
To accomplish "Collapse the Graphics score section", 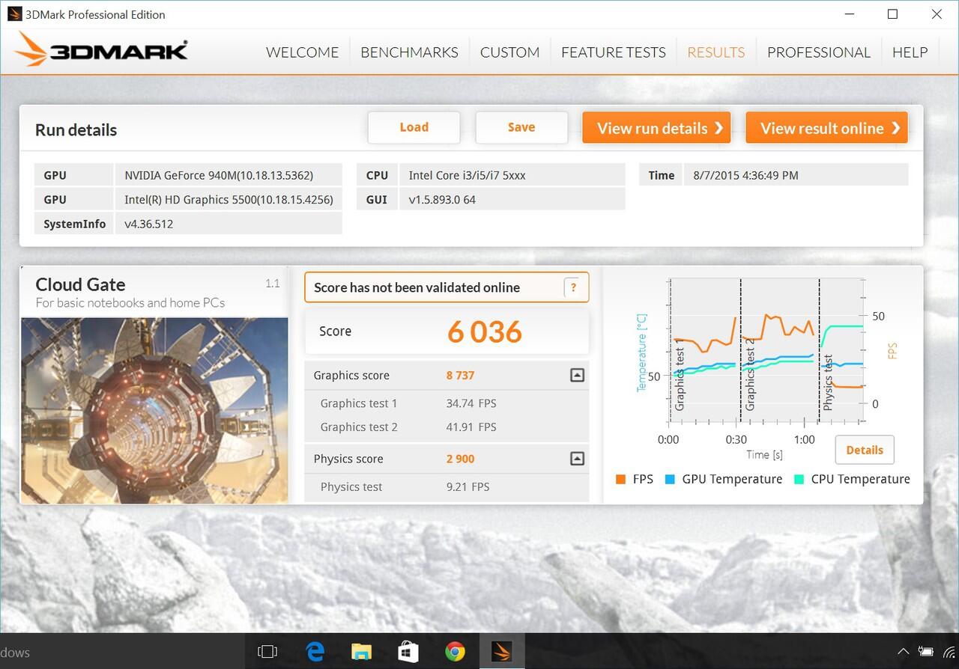I will 577,375.
